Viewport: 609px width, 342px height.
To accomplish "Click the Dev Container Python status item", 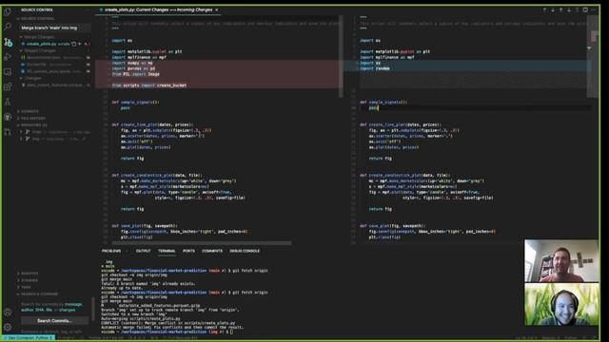I will click(x=29, y=338).
